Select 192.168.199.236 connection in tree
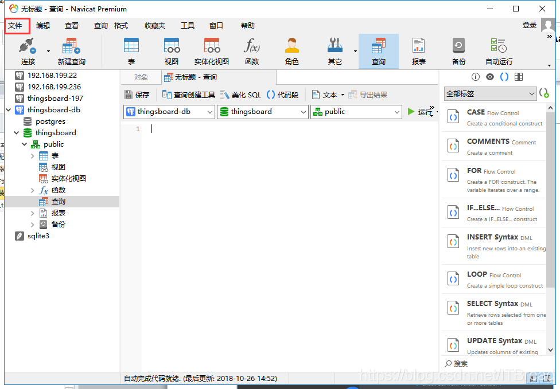560x389 pixels. 55,87
